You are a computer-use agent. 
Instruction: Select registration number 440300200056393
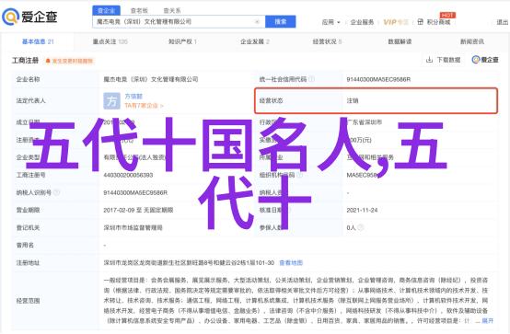point(128,175)
